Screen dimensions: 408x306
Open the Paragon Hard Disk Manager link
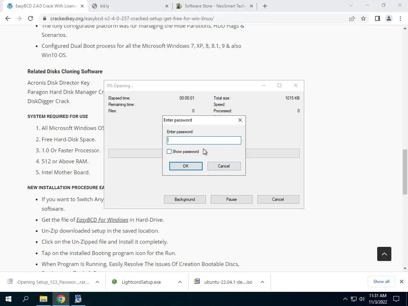[x=66, y=92]
